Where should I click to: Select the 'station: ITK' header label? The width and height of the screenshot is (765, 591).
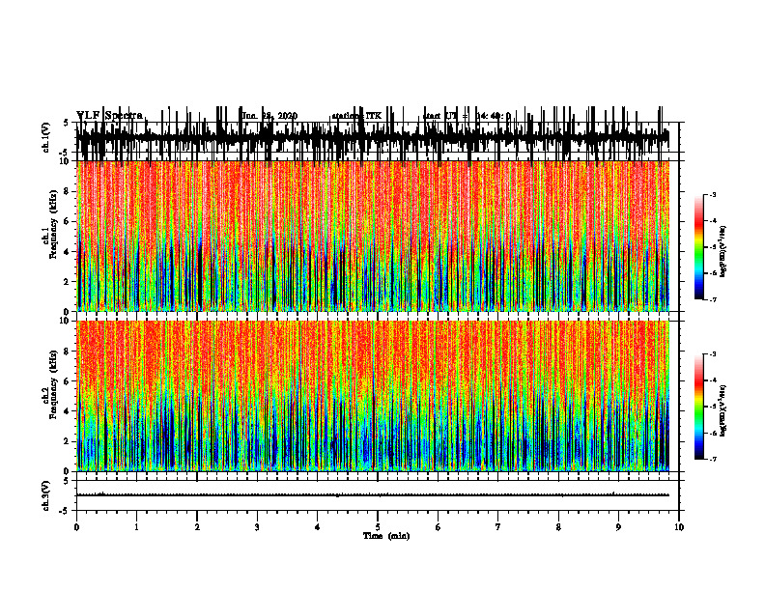(356, 116)
